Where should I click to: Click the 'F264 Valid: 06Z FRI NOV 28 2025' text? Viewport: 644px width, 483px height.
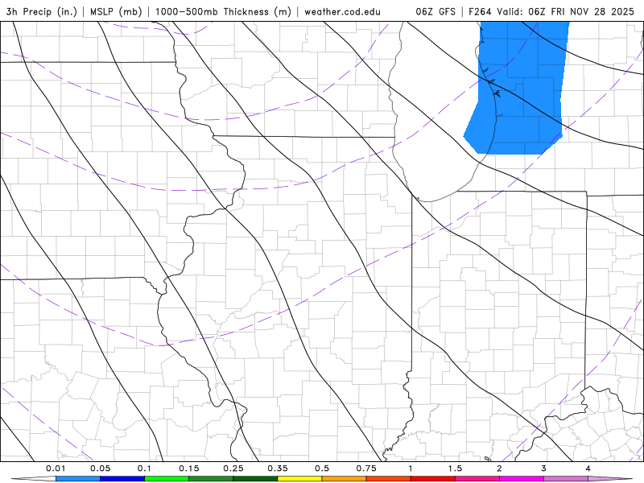coord(551,11)
